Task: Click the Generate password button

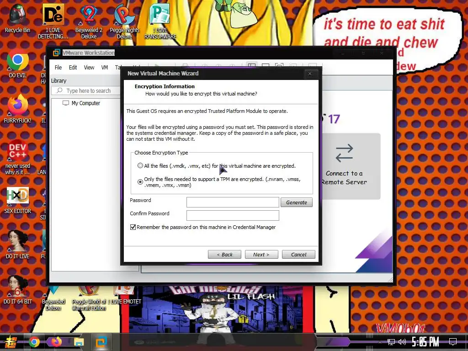Action: pos(296,202)
